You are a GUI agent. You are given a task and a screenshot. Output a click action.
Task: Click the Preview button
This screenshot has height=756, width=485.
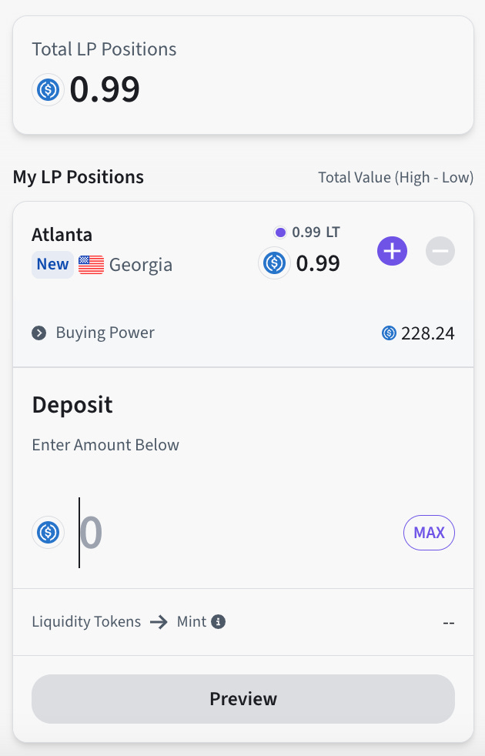tap(243, 699)
